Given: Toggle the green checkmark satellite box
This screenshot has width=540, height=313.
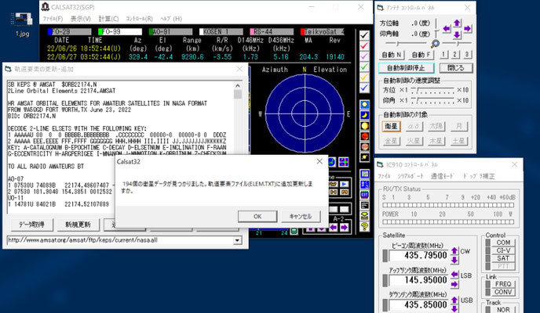Looking at the screenshot, I should 363,67.
